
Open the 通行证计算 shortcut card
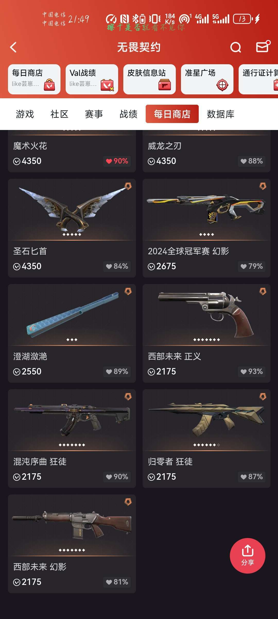click(x=258, y=79)
